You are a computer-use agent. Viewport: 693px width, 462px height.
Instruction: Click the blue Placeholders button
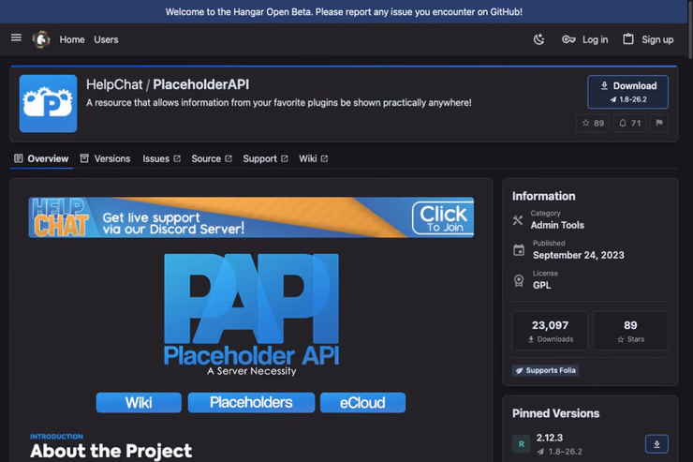pos(251,403)
